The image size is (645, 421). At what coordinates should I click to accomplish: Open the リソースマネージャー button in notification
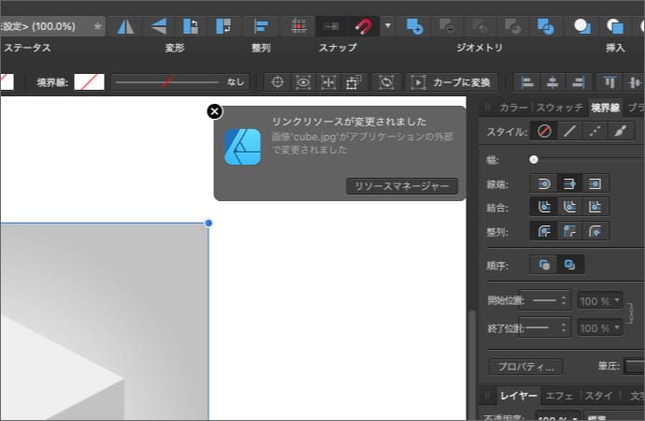point(402,186)
